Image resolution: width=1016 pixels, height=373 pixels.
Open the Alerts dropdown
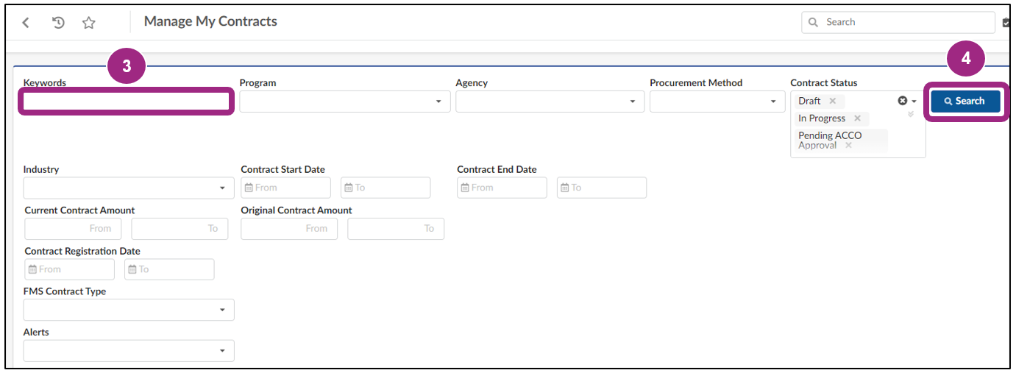click(x=129, y=351)
